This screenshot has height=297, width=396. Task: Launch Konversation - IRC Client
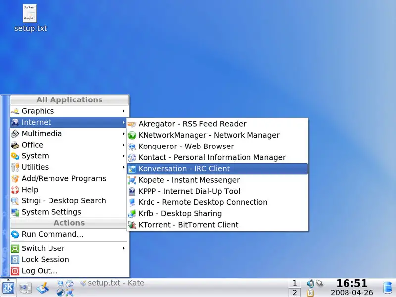[x=217, y=169]
